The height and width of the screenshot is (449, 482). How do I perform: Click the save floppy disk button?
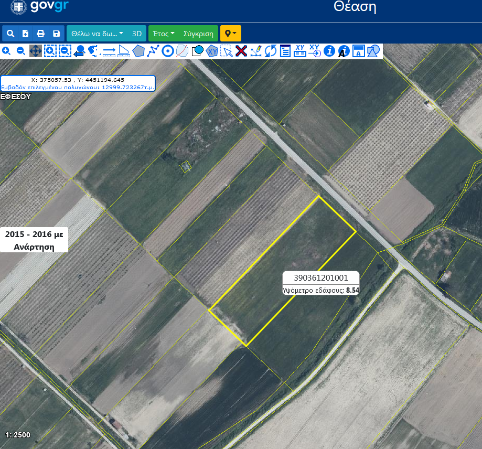[56, 34]
